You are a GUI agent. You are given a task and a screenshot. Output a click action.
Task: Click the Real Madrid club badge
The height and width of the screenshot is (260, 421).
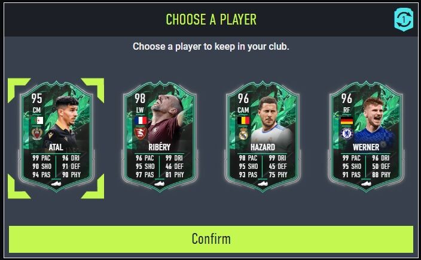[243, 134]
